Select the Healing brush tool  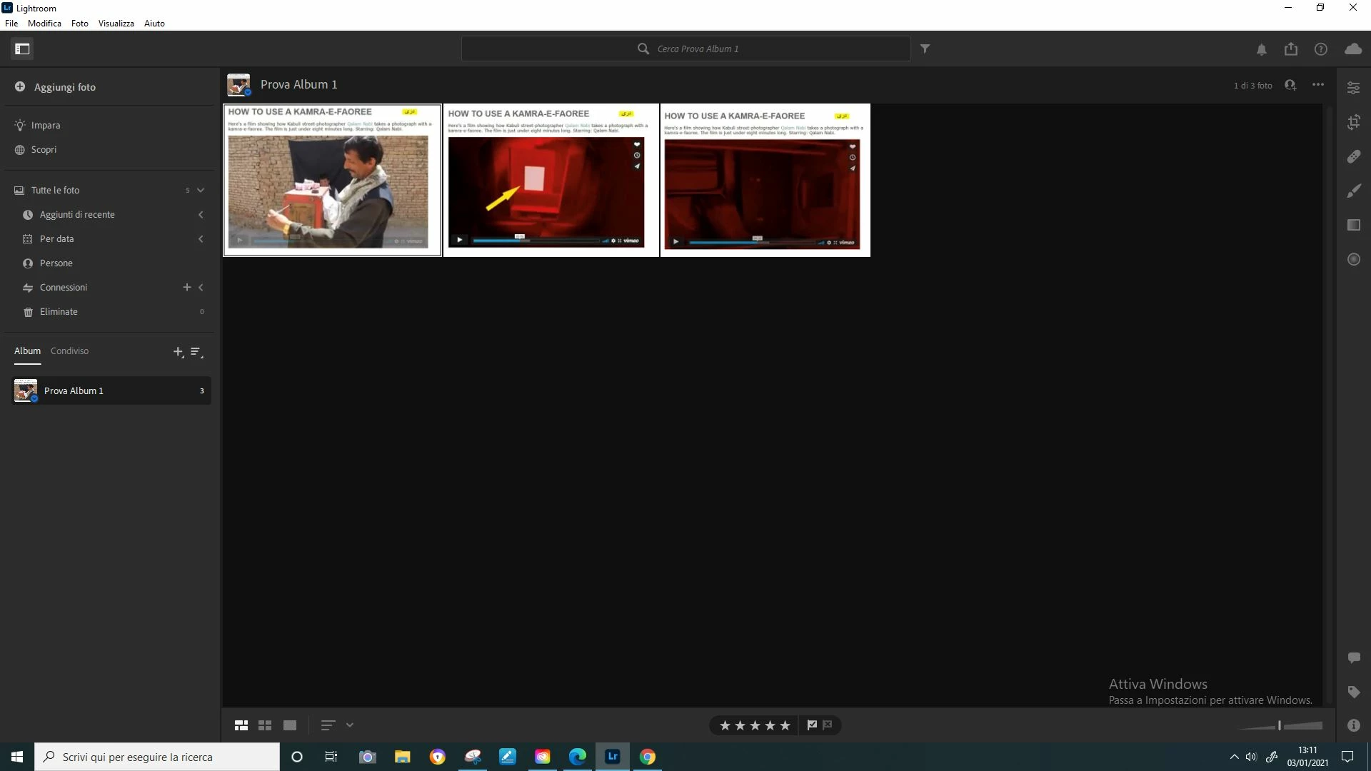point(1353,156)
